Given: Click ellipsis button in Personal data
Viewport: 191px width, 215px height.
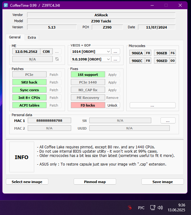Looking at the screenshot, I should (168, 120).
